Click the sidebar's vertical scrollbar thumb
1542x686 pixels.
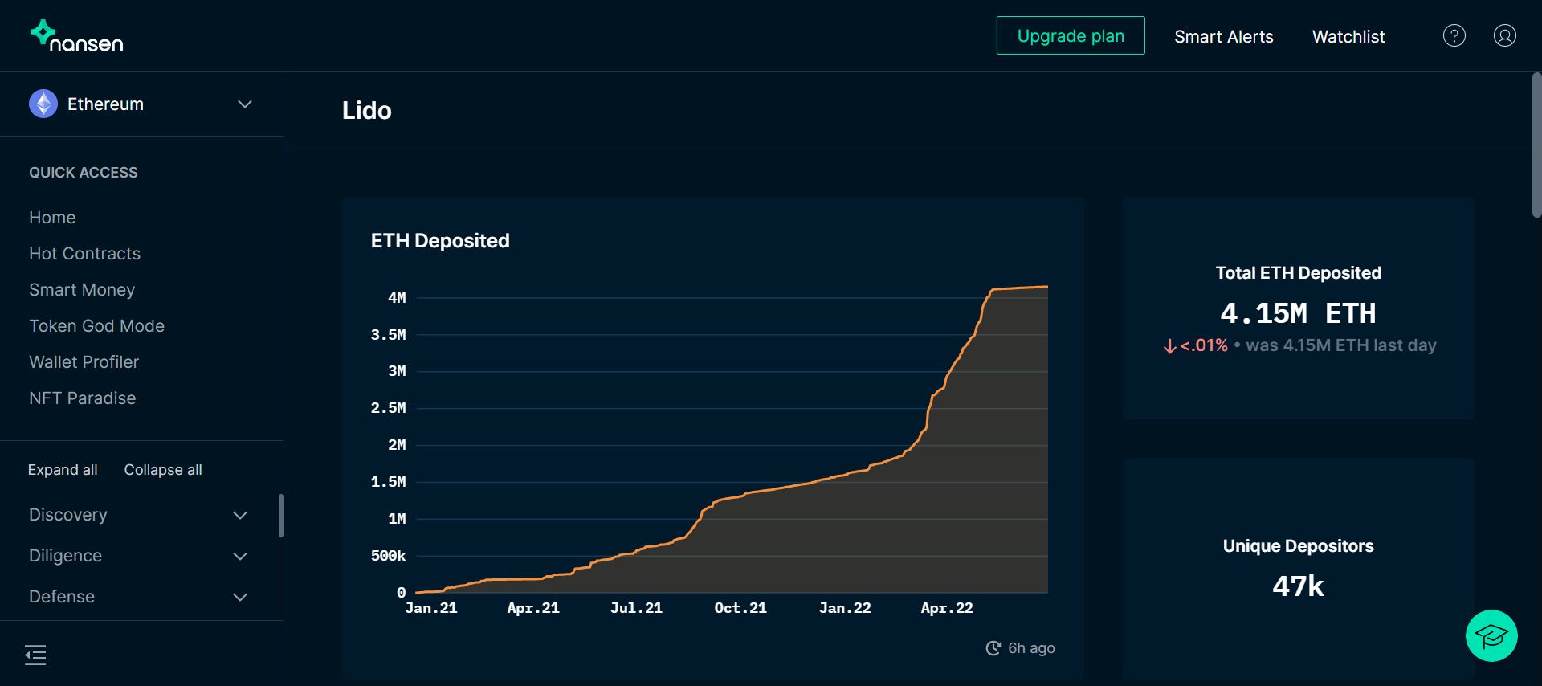pyautogui.click(x=280, y=515)
